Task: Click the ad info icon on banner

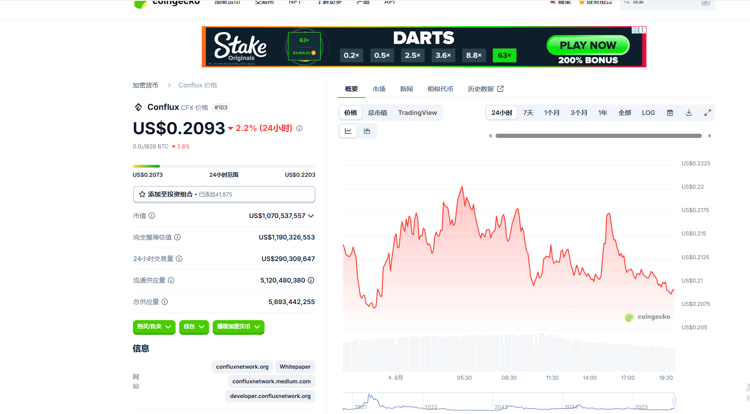Action: pos(635,30)
